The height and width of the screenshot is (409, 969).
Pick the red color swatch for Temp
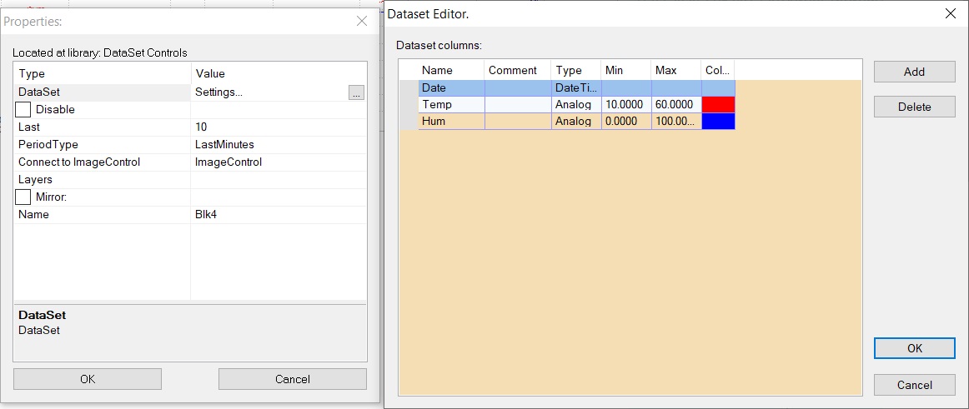718,105
